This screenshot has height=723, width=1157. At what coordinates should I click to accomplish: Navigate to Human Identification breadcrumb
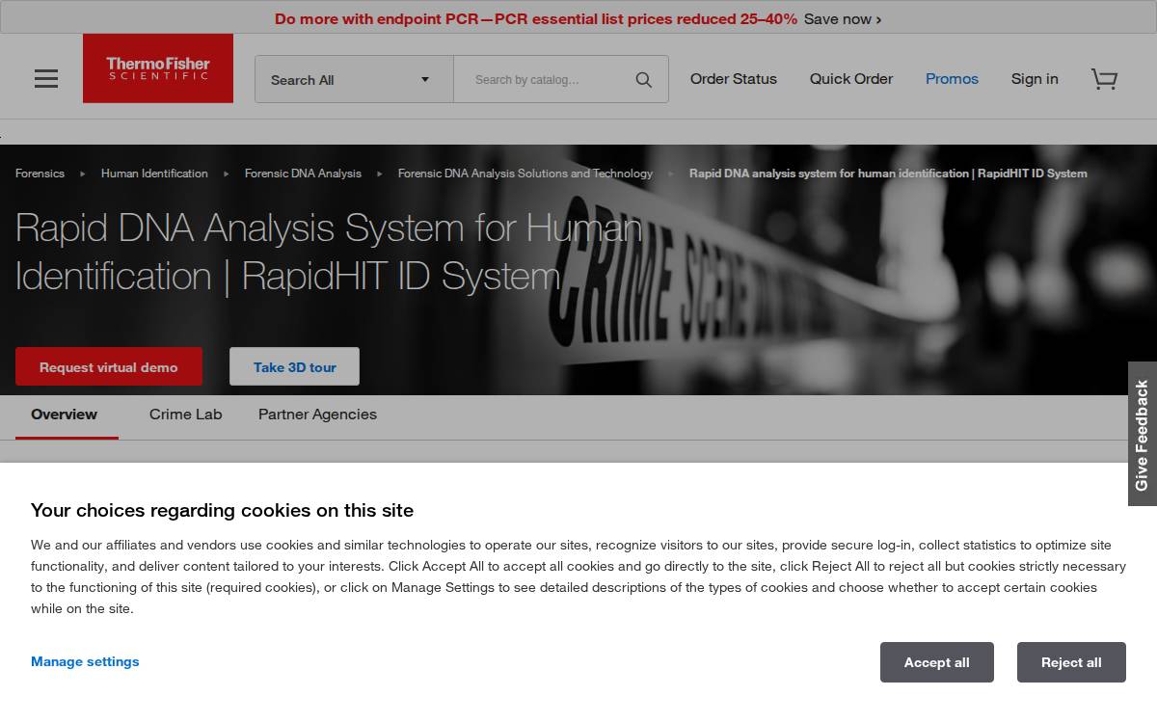pyautogui.click(x=154, y=174)
